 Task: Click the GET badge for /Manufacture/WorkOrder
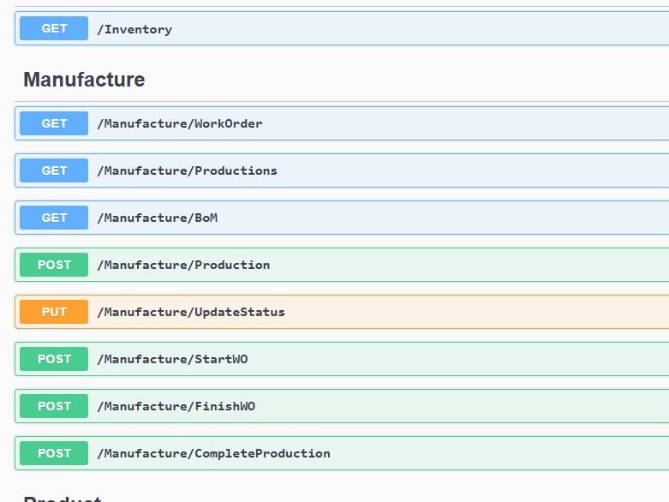[x=54, y=123]
